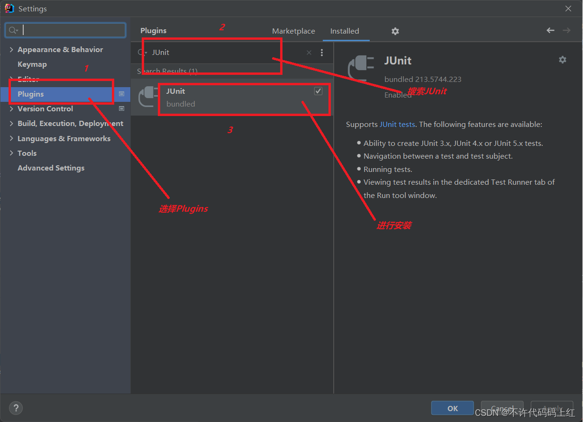Click 'Navigation between a test and test subject.'
The image size is (583, 422).
pyautogui.click(x=438, y=156)
